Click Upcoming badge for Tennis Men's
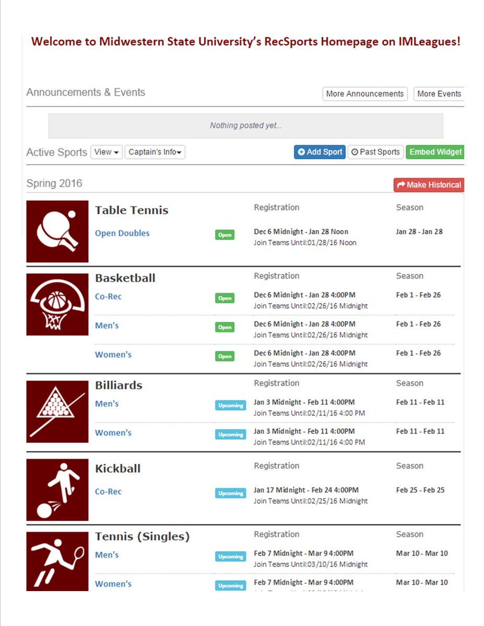Screen dimensions: 484x626 [x=230, y=557]
